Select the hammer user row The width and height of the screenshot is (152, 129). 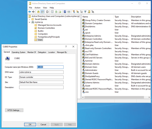(x=116, y=61)
